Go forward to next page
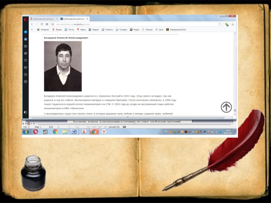 tap(37, 24)
